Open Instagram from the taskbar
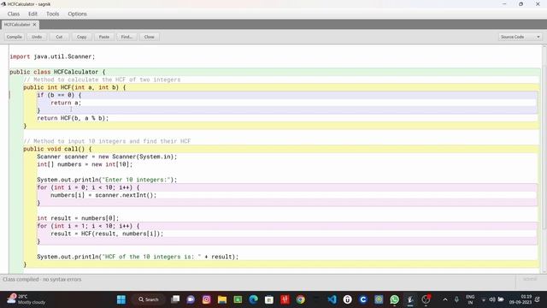This screenshot has width=547, height=308. (x=207, y=299)
